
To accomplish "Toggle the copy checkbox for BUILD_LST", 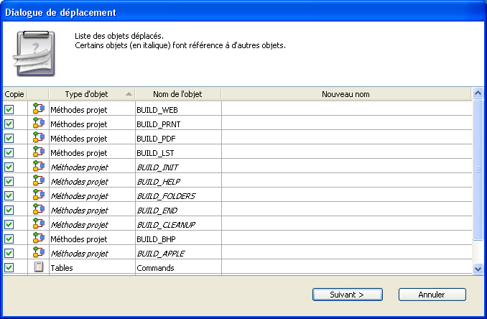I will click(x=9, y=152).
